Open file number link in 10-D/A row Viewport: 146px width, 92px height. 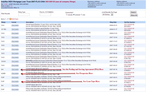pyautogui.click(x=129, y=61)
